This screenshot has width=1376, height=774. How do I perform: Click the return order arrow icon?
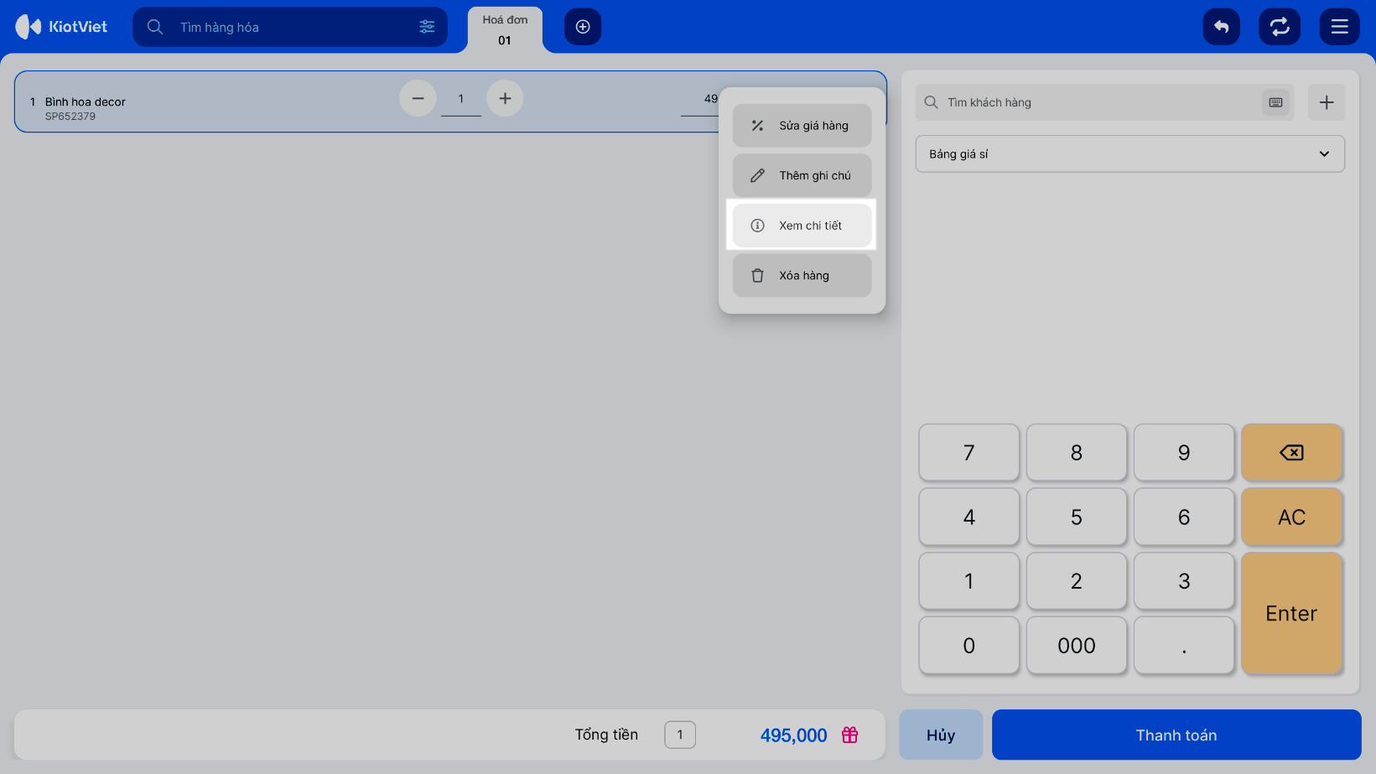click(x=1221, y=27)
